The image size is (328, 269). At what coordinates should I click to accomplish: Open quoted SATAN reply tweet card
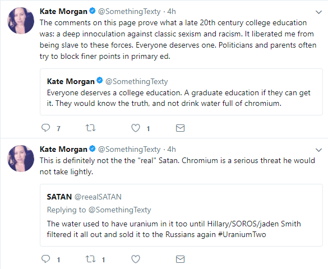pos(181,215)
